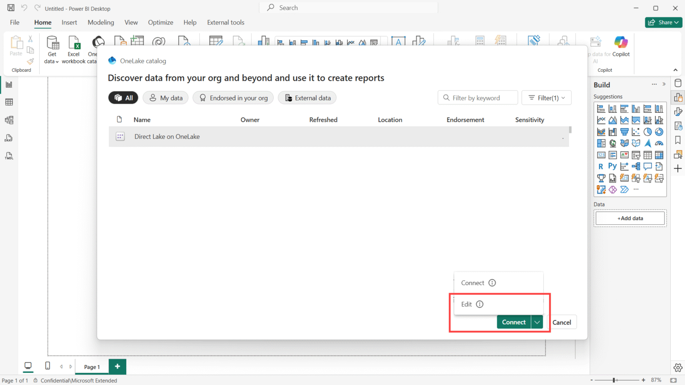Open the Filter(1) dropdown
This screenshot has width=685, height=385.
[546, 98]
